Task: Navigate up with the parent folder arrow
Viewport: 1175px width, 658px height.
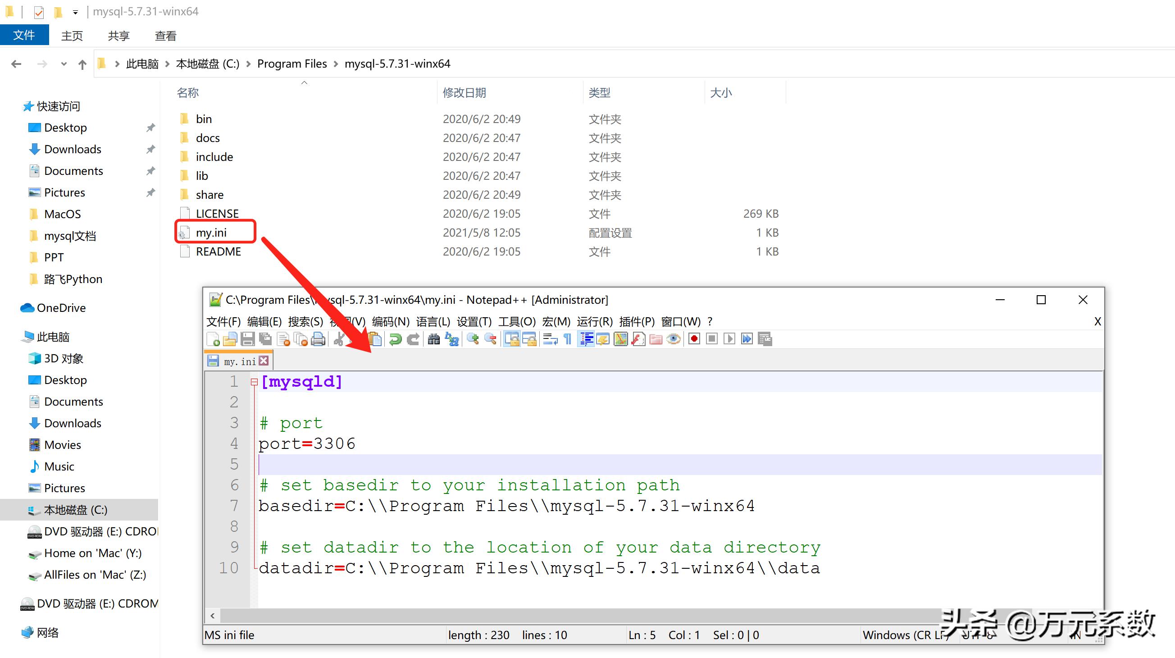Action: [x=82, y=64]
